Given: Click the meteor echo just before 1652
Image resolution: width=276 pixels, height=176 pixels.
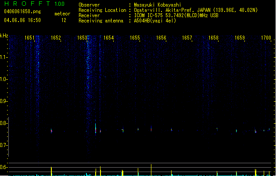Looking at the screenshot, I should [x=51, y=131].
